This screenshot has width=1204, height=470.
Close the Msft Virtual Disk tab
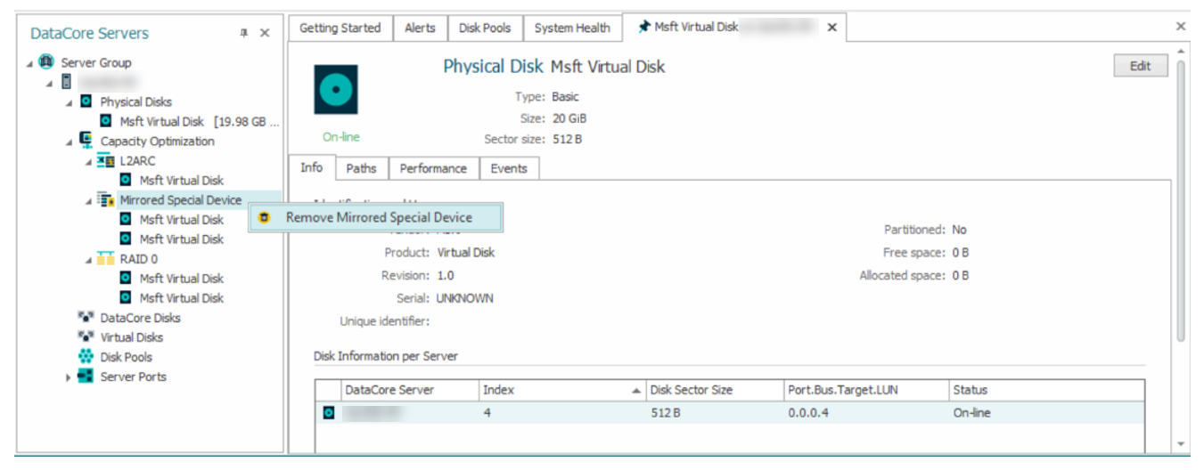(831, 28)
